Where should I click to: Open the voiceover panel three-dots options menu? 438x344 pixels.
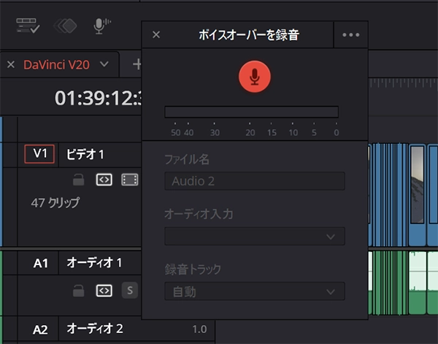350,34
